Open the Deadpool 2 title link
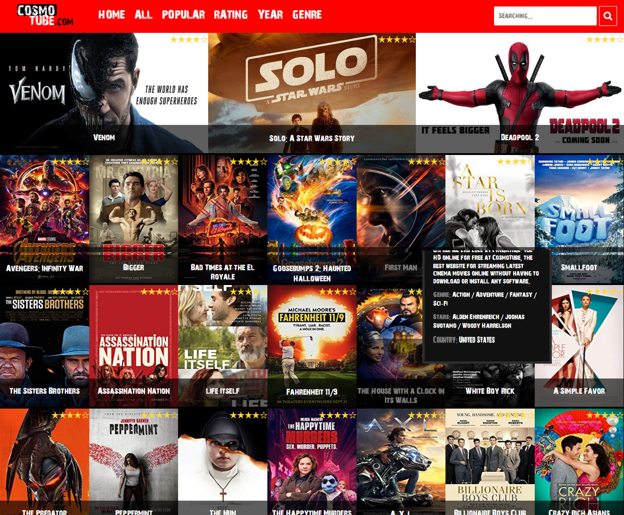This screenshot has height=515, width=624. (x=520, y=137)
